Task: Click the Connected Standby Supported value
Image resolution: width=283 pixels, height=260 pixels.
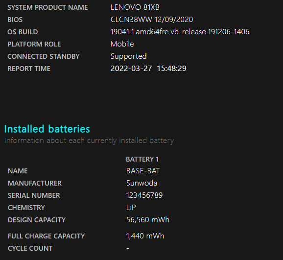Action: click(x=129, y=56)
